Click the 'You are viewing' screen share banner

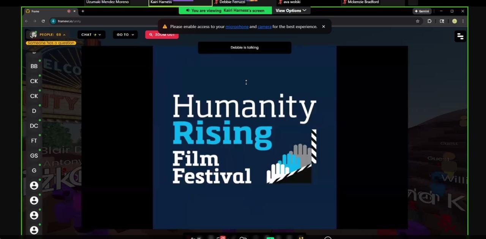pos(225,11)
